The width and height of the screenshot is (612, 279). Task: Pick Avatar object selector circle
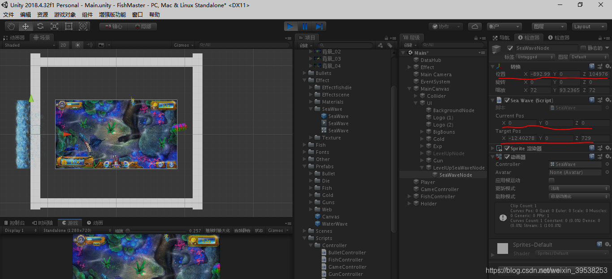click(607, 172)
